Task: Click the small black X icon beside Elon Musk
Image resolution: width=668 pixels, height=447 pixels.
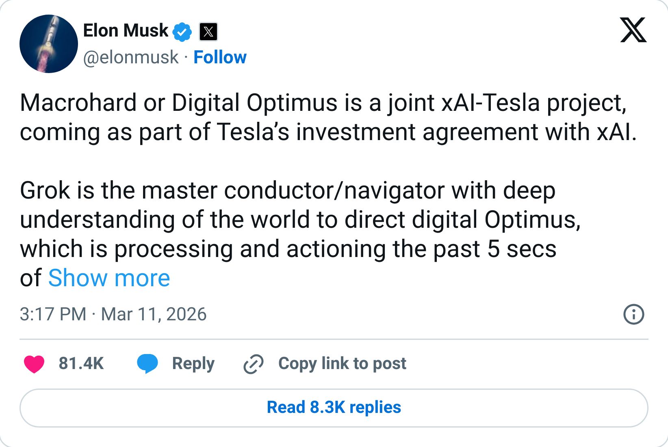Action: [x=208, y=31]
